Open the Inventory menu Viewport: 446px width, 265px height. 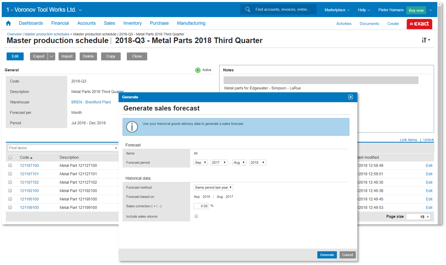(132, 23)
